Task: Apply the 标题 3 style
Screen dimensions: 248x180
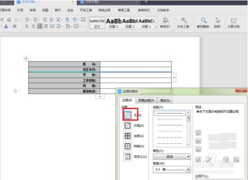Action: pos(146,23)
